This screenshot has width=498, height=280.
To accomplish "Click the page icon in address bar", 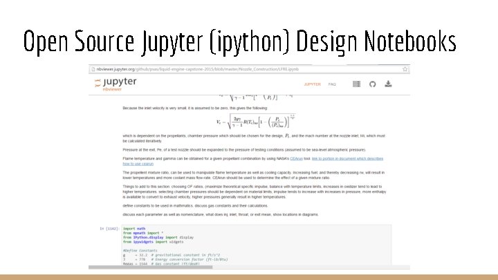I will [93, 69].
